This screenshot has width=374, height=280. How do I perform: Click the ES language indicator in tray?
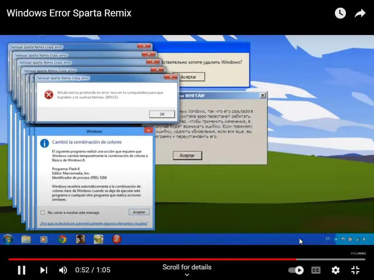click(328, 238)
